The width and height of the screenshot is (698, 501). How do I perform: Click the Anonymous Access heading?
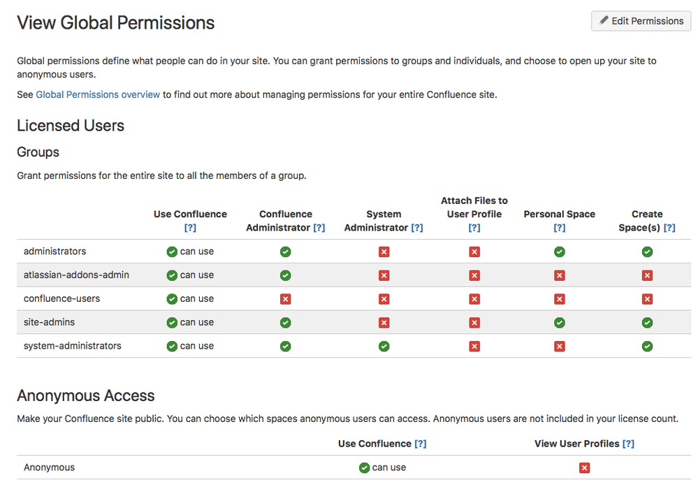coord(85,395)
